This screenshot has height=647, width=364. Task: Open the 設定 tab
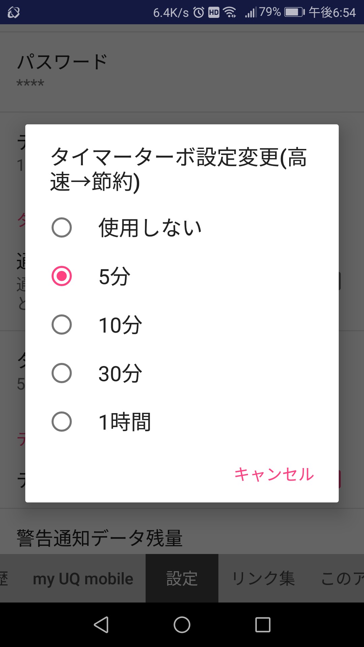(182, 579)
